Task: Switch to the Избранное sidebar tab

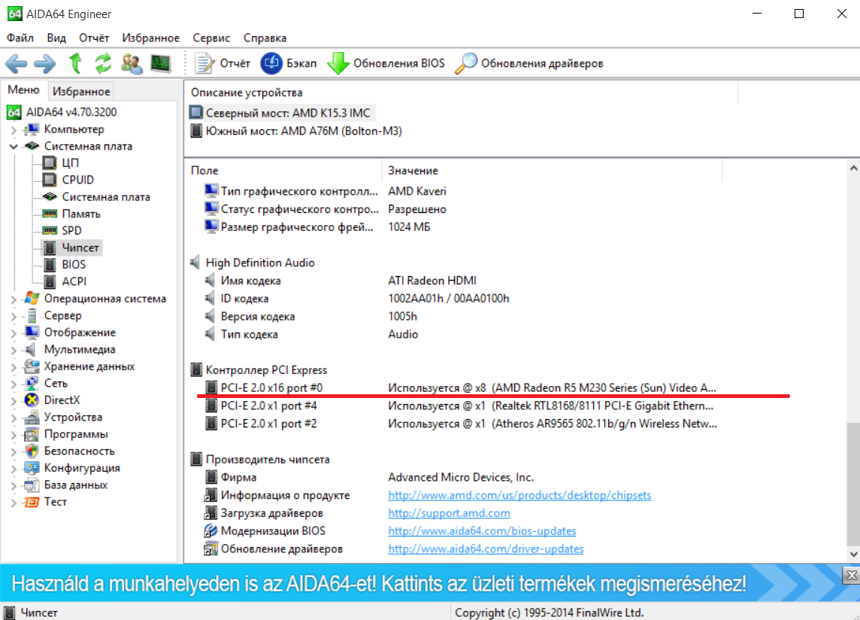Action: (x=81, y=91)
